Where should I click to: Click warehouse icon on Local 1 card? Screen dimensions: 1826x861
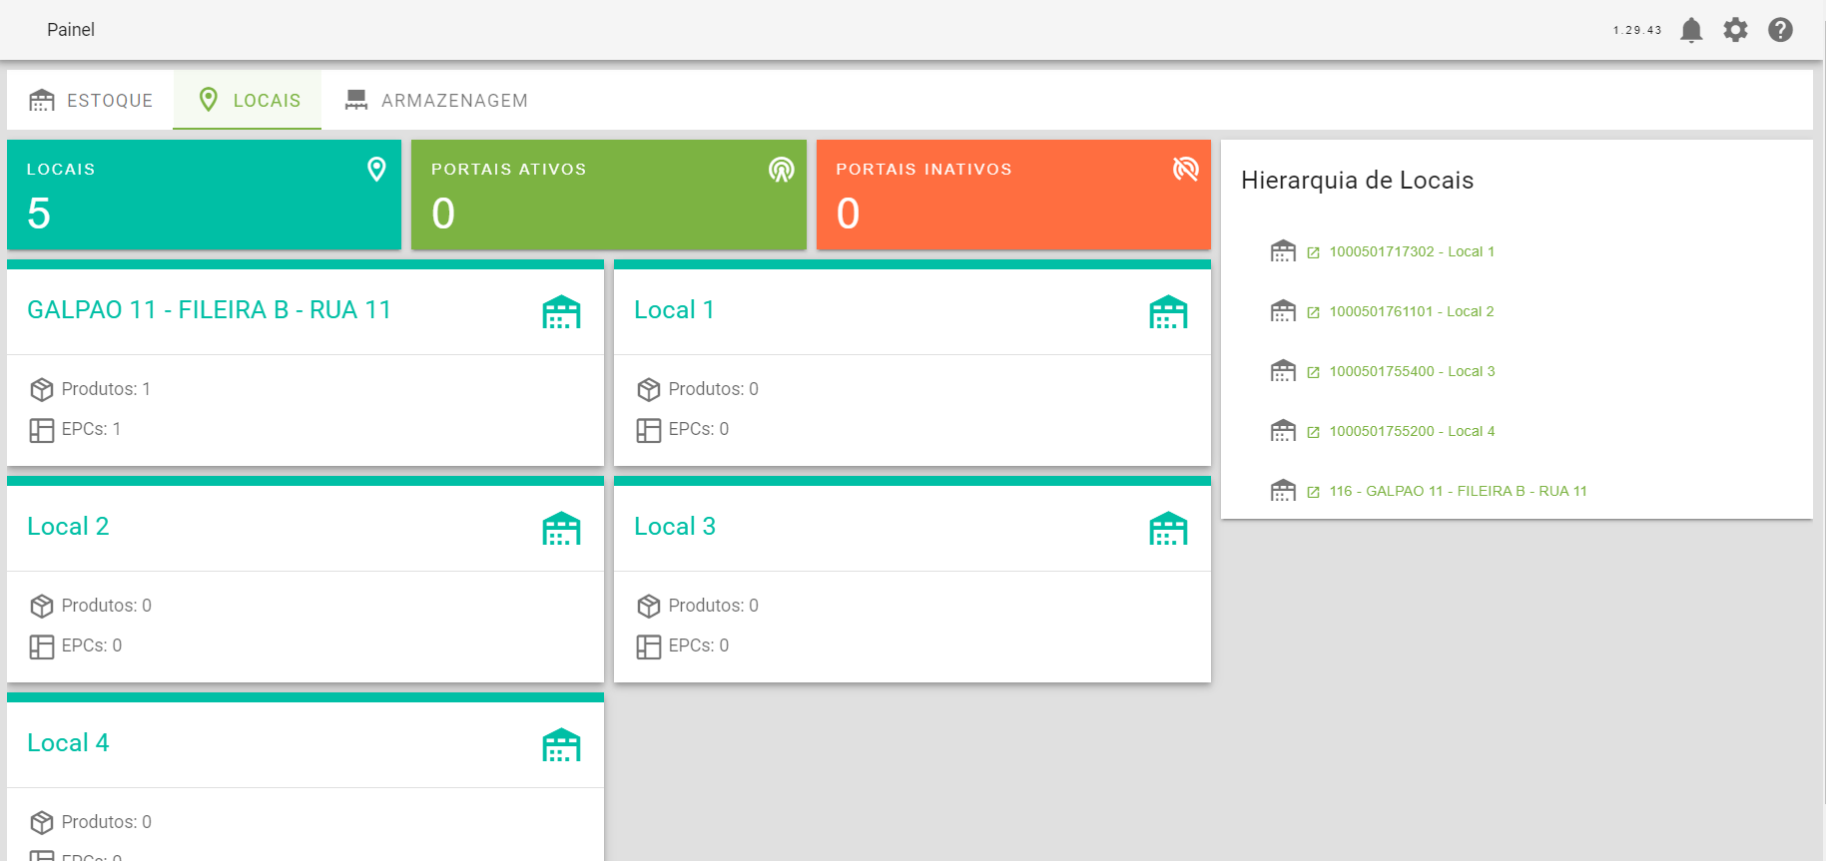pyautogui.click(x=1168, y=312)
